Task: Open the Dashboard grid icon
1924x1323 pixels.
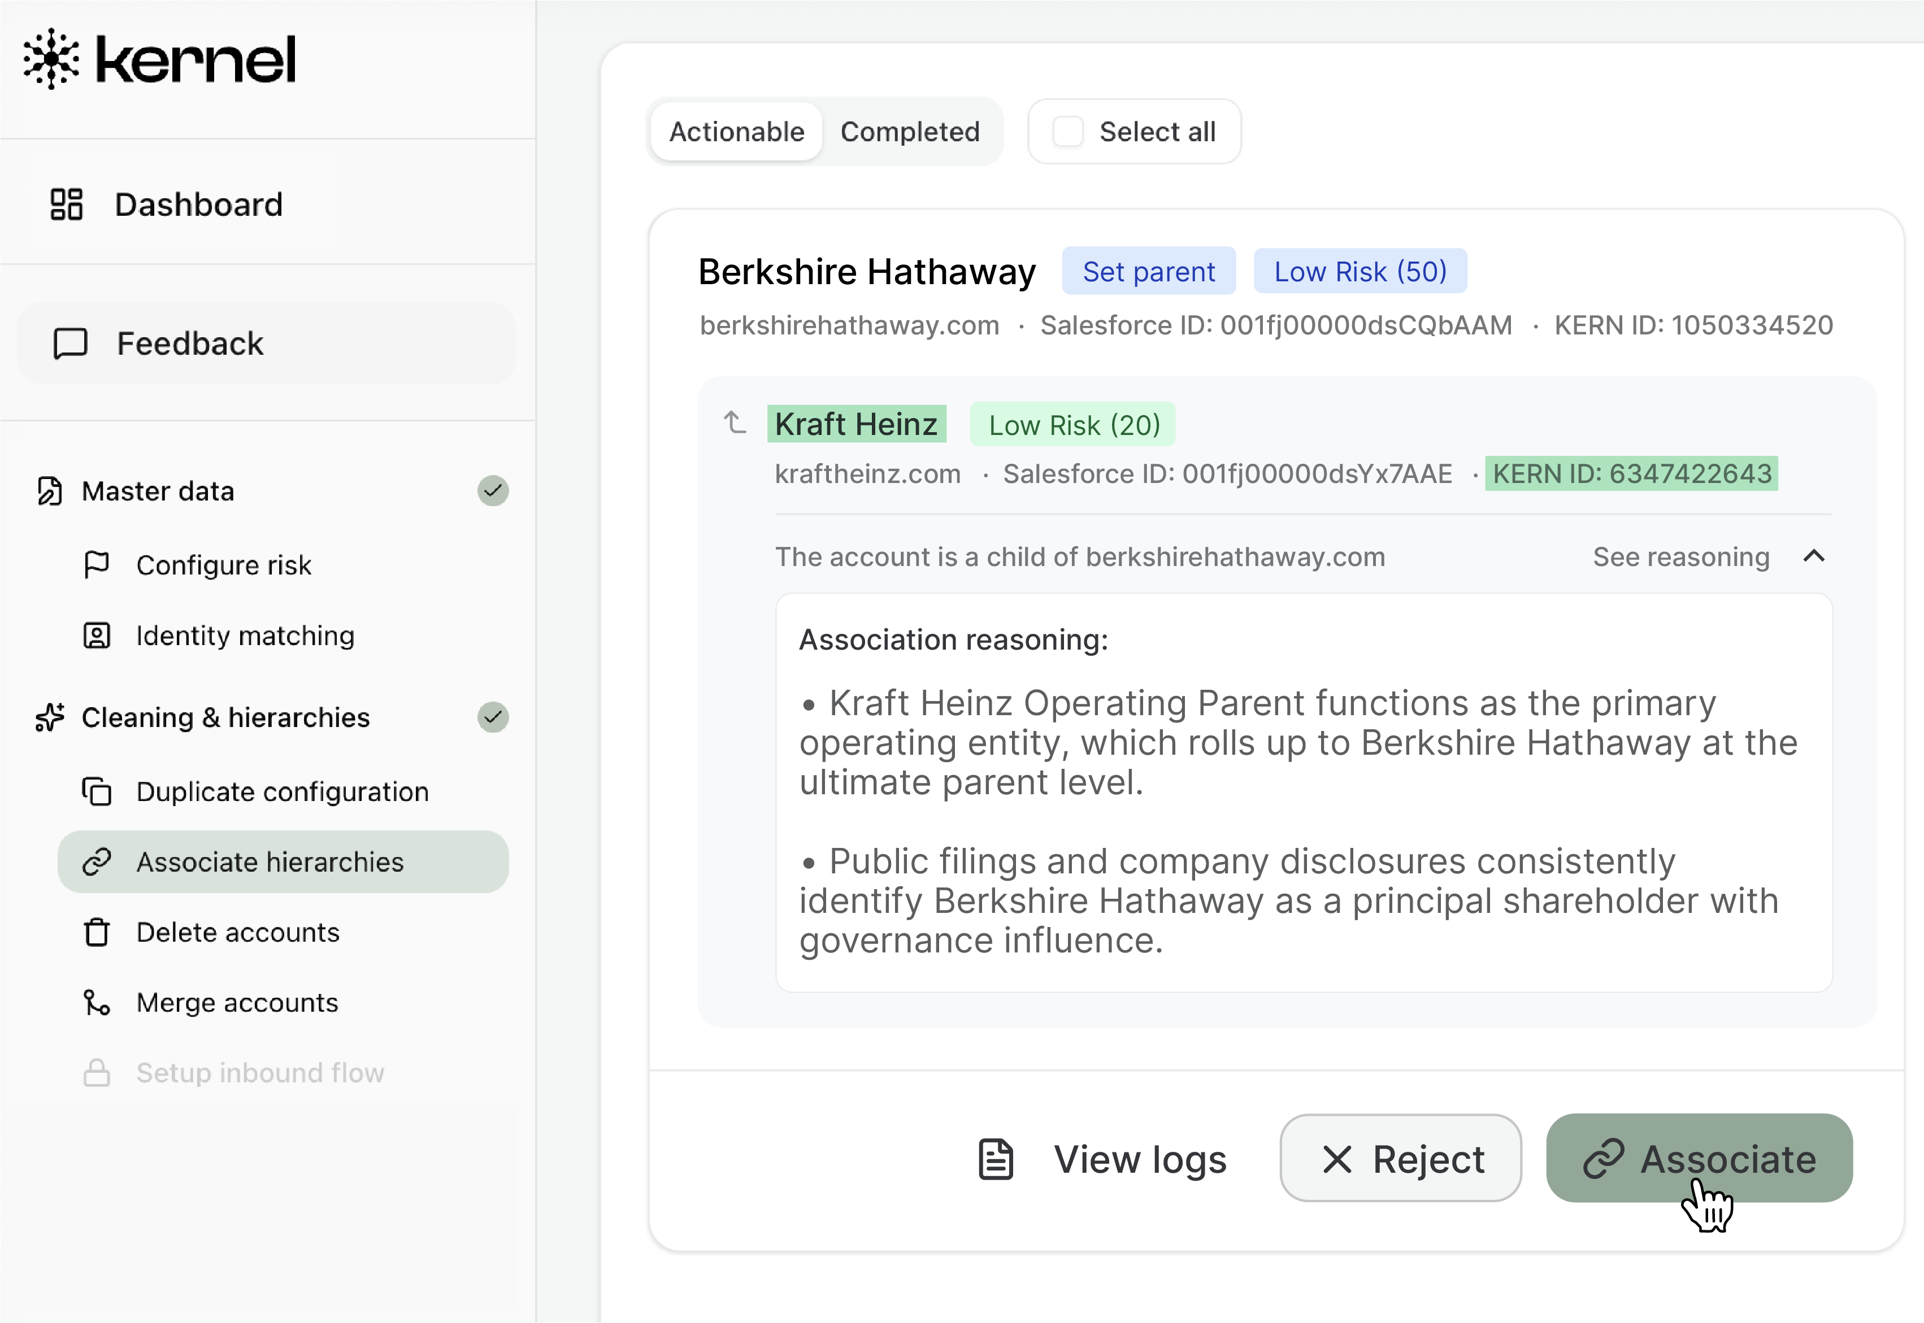Action: (x=66, y=204)
